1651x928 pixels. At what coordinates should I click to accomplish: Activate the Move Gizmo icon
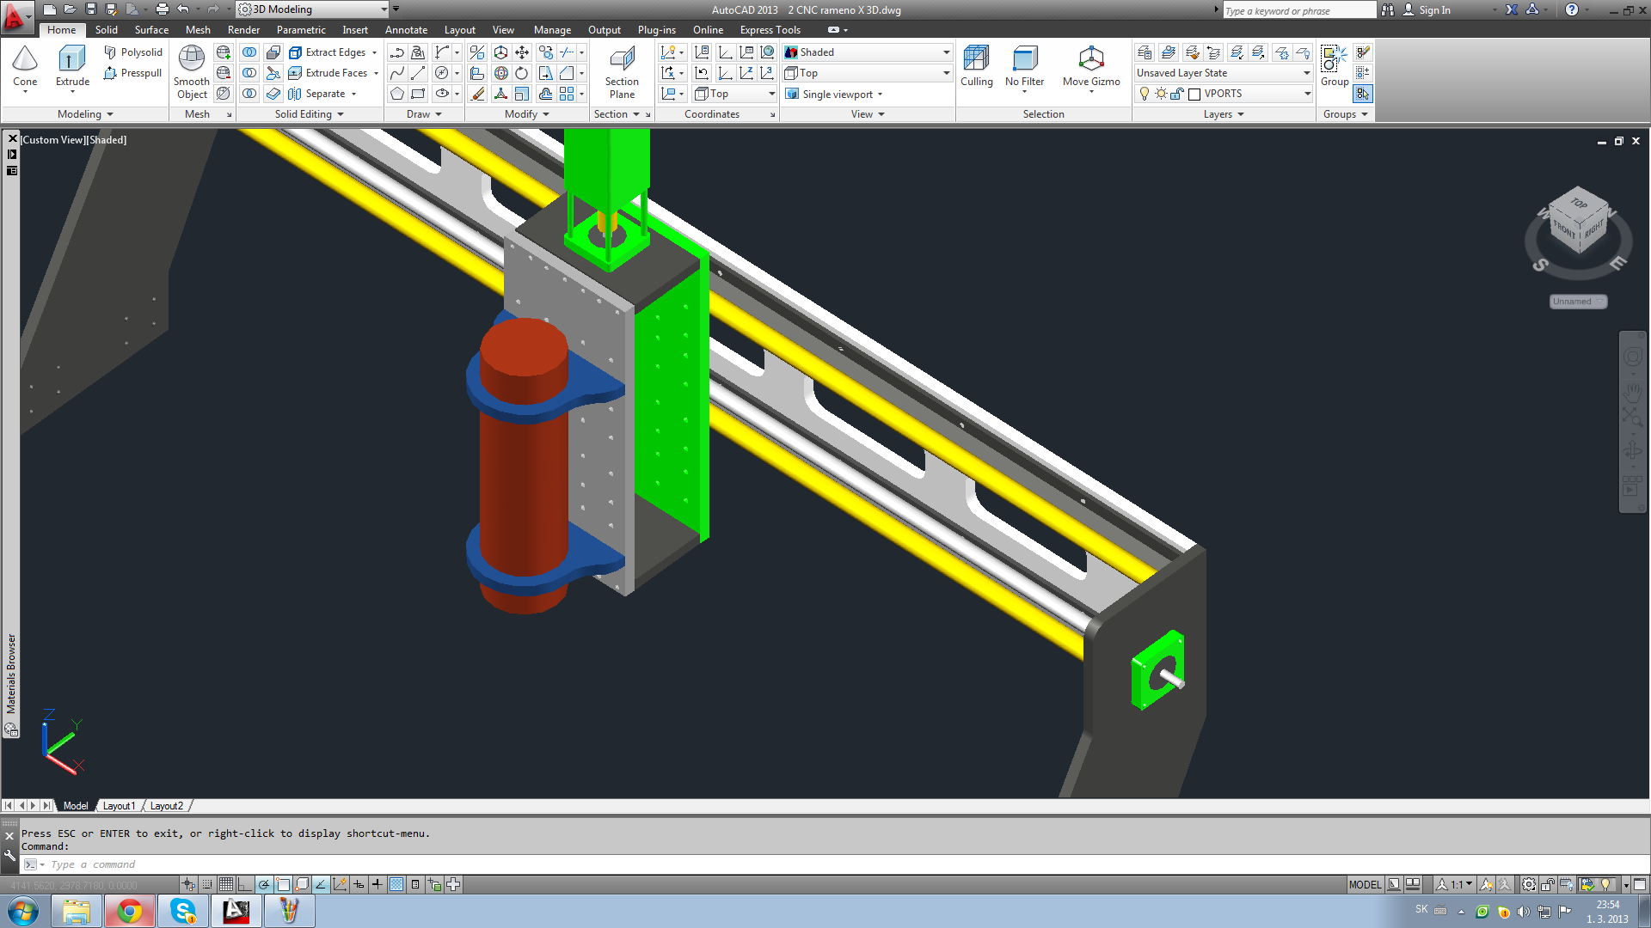tap(1090, 60)
